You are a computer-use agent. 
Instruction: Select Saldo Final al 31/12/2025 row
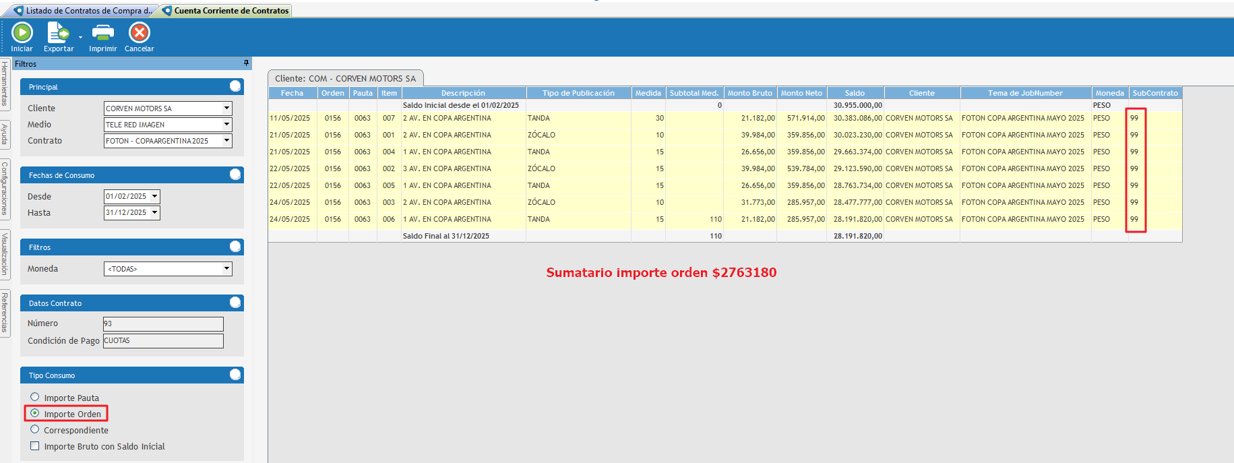(725, 236)
